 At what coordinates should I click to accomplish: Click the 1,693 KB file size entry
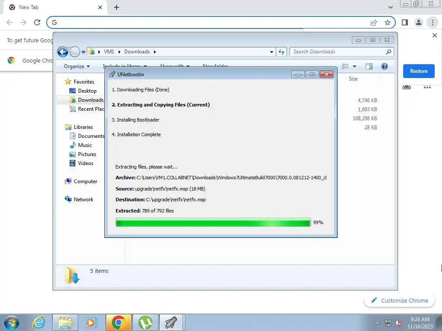(367, 109)
